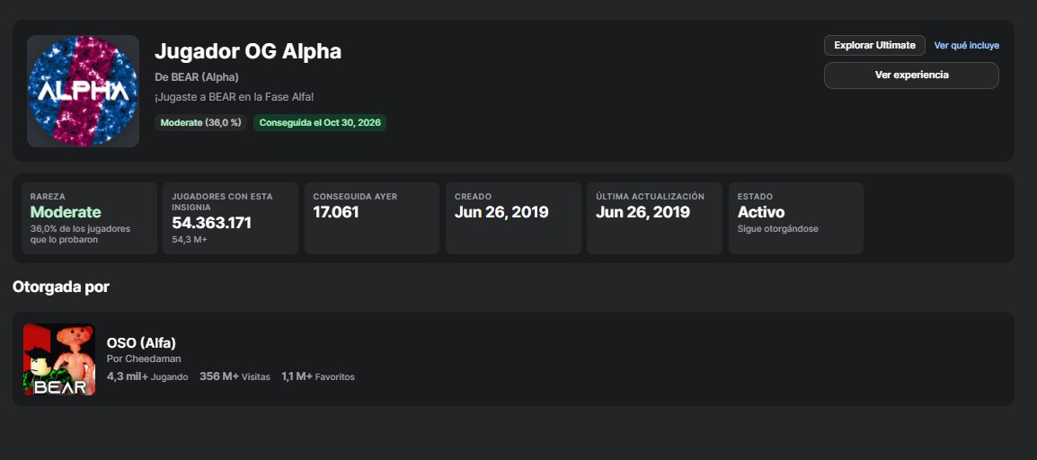This screenshot has height=460, width=1037.
Task: Click the Explorar Ultimate button
Action: (874, 45)
